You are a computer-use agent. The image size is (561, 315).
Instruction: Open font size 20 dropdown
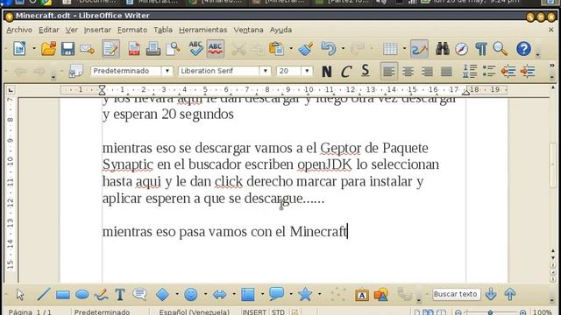[x=307, y=71]
